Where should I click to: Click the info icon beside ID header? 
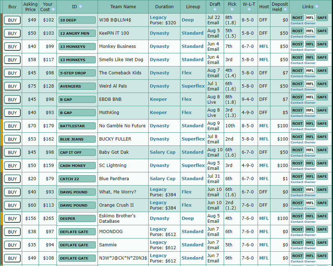[80, 6]
